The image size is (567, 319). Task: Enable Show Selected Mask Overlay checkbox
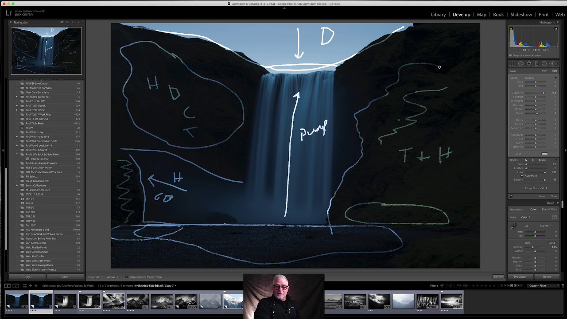pos(126,277)
